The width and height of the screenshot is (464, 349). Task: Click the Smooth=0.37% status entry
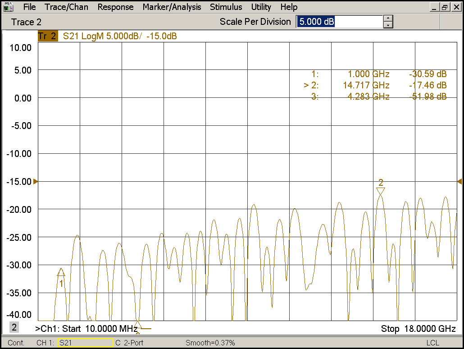pyautogui.click(x=210, y=343)
